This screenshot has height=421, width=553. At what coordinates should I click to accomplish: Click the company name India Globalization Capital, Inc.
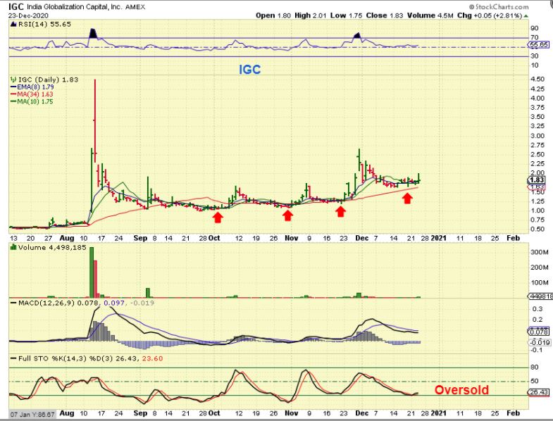point(74,7)
